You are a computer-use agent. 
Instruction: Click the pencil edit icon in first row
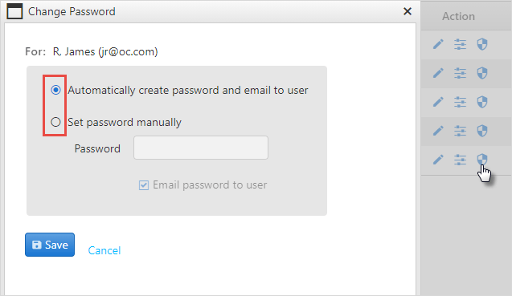tap(438, 44)
